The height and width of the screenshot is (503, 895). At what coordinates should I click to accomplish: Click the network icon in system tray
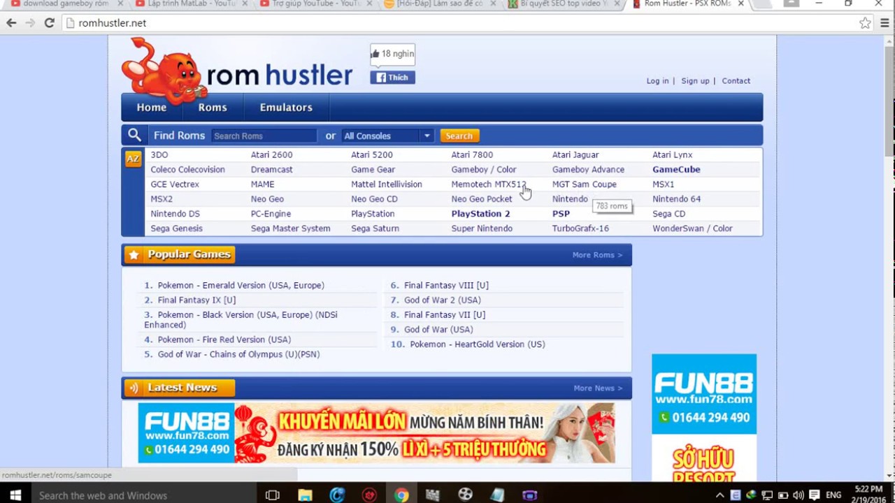767,495
